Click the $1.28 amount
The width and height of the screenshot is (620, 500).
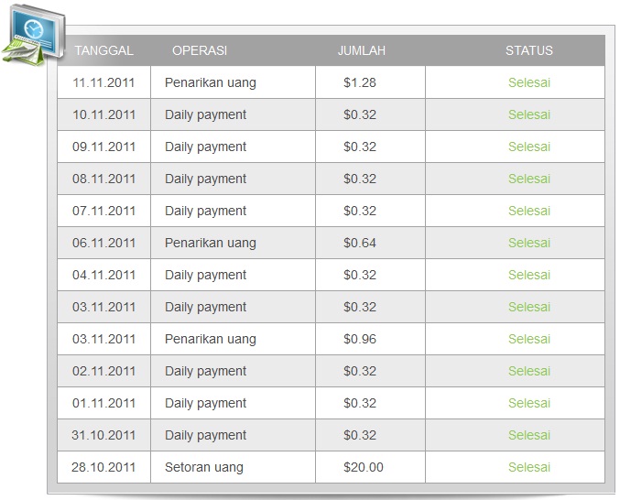(x=360, y=82)
